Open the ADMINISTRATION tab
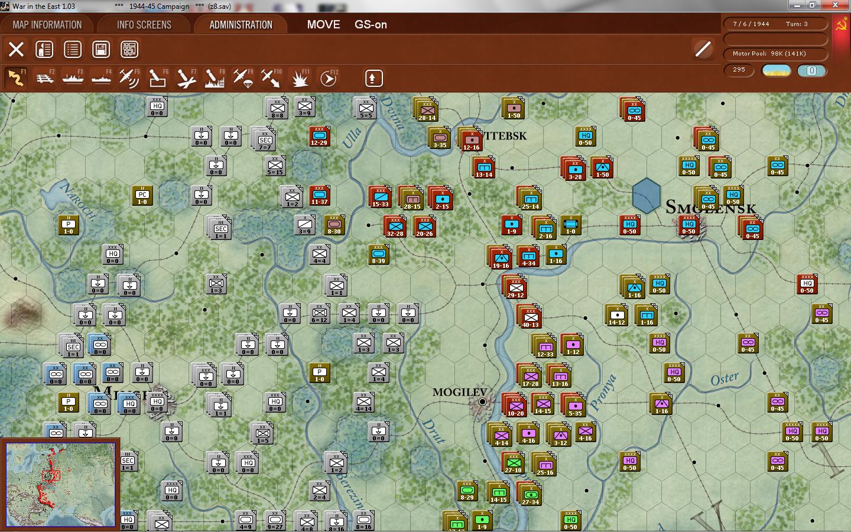The width and height of the screenshot is (851, 532). (241, 25)
